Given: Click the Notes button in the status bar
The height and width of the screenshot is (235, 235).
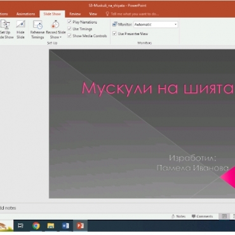Looking at the screenshot, I should click(178, 216).
